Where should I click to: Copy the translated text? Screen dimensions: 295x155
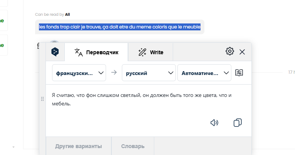tap(238, 123)
